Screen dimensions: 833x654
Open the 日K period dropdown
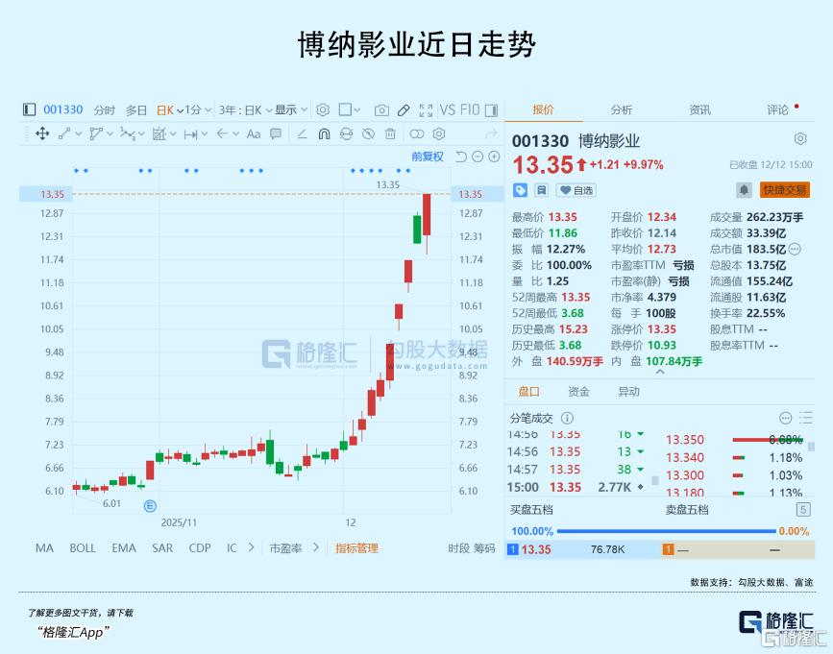[170, 110]
